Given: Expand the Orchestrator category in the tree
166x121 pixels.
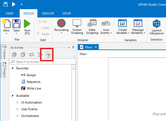Looking at the screenshot, I should click(18, 116).
